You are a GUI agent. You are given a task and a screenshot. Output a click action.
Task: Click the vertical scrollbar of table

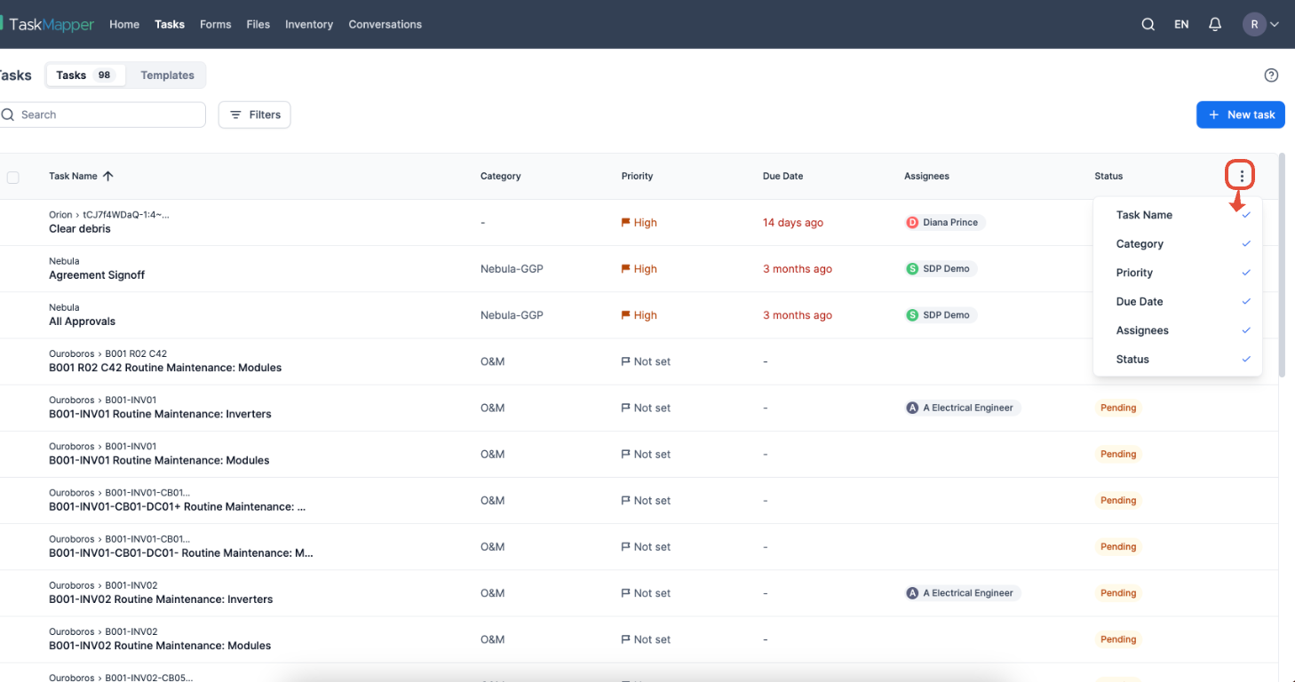point(1282,266)
